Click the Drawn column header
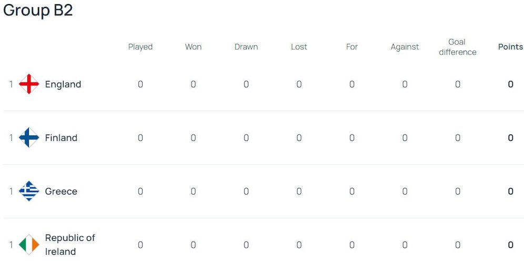Image resolution: width=524 pixels, height=262 pixels. [x=246, y=47]
